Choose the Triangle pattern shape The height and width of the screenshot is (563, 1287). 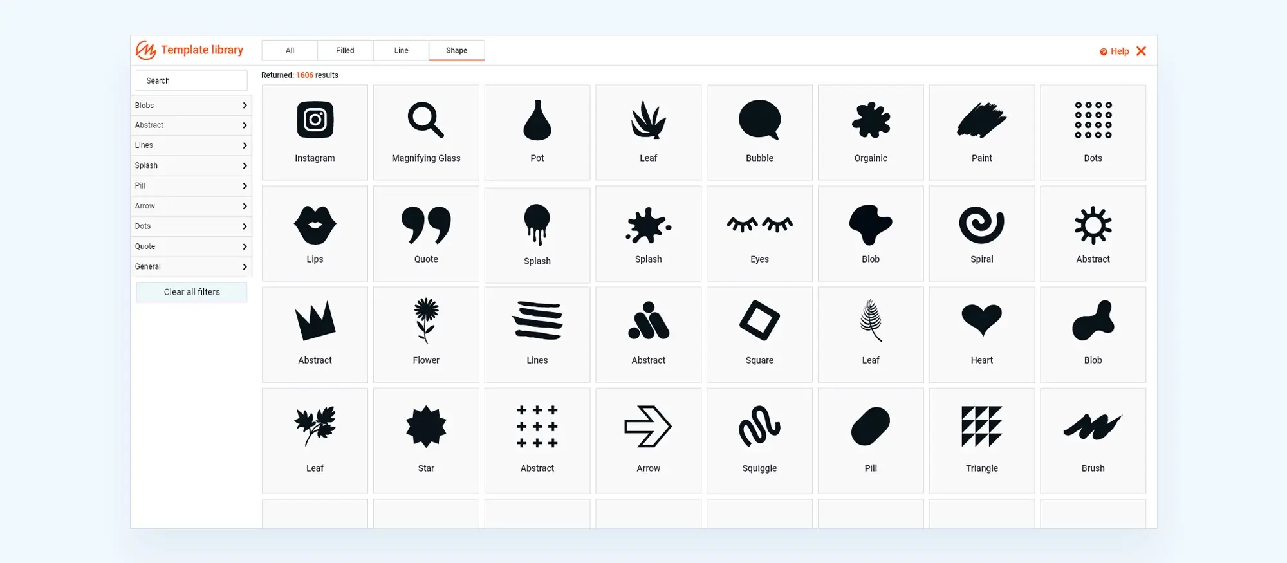(x=982, y=441)
